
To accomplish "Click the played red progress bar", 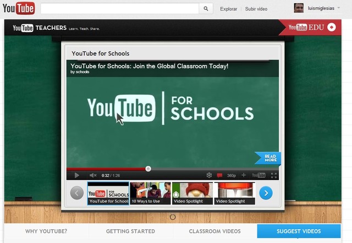I will pos(106,169).
